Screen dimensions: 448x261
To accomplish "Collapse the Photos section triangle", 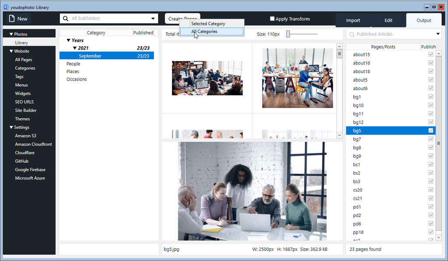I will pos(11,34).
